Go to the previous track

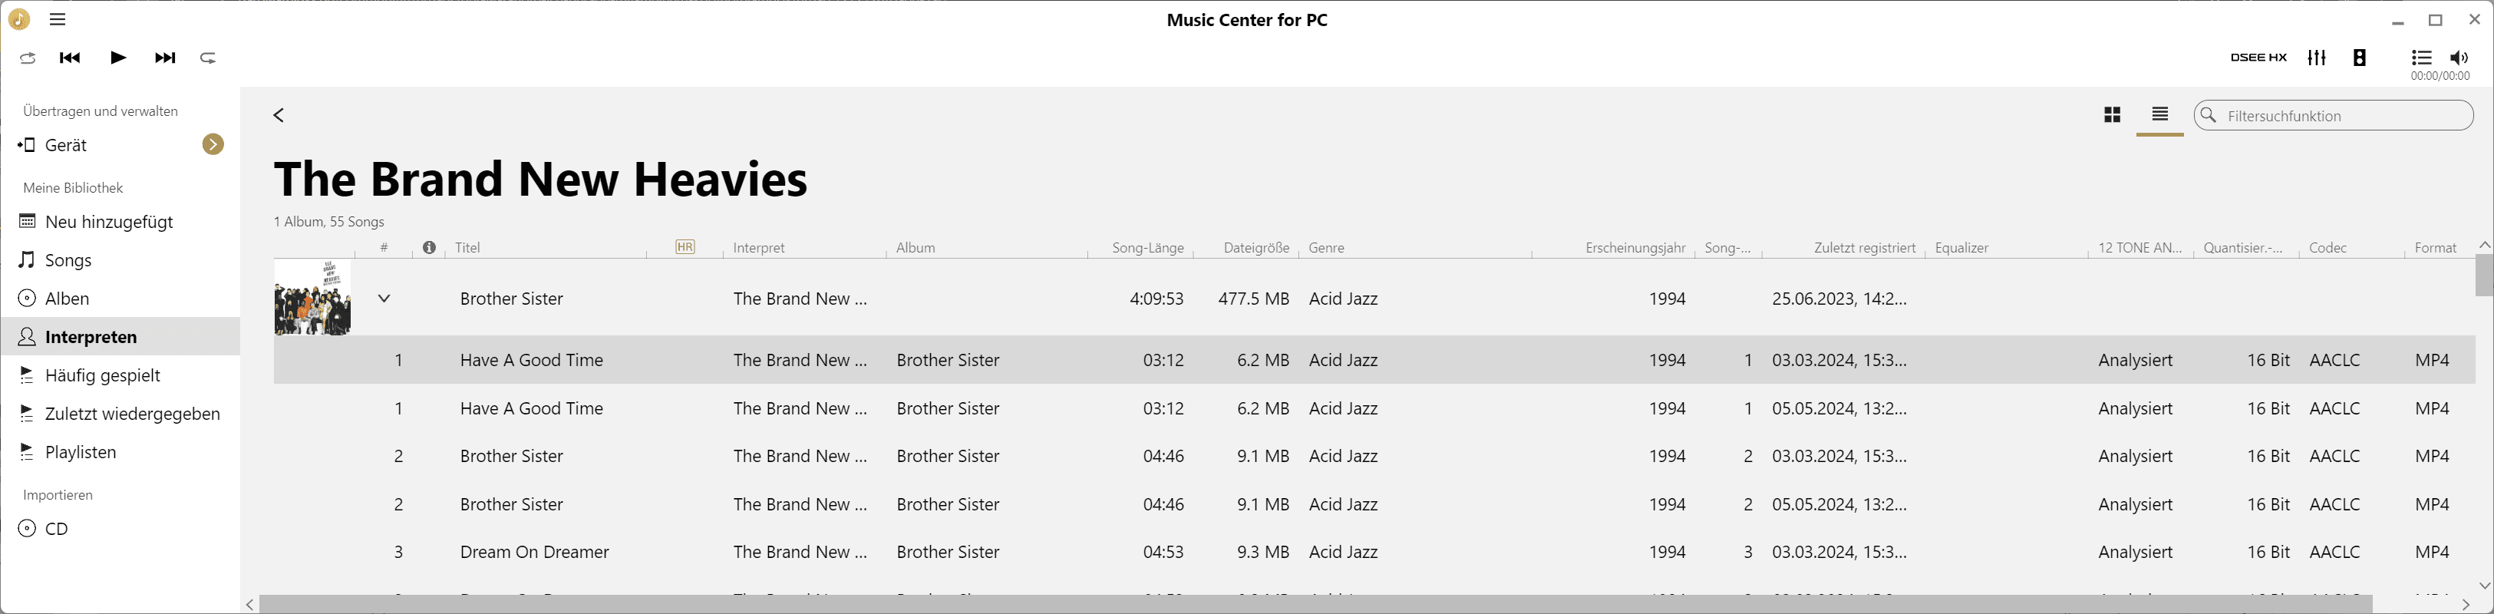[70, 58]
